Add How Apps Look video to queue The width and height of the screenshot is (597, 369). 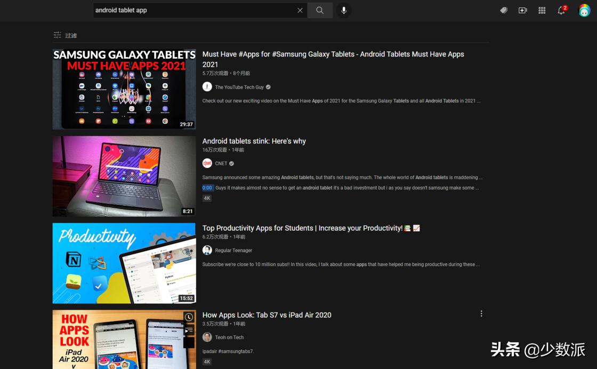click(189, 330)
